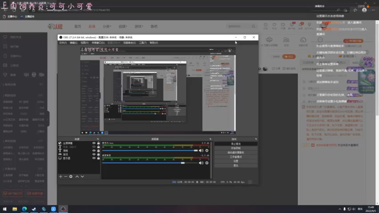Mute the 桌面音频 channel speaker icon
The image size is (379, 213).
(x=201, y=163)
